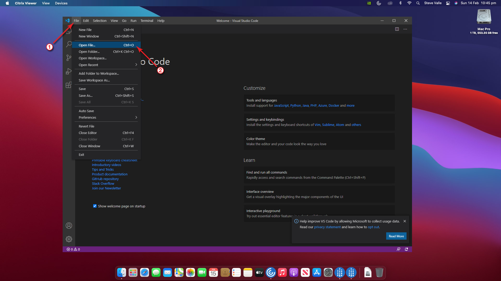This screenshot has height=281, width=501.
Task: Open the privacy statement link
Action: point(327,227)
